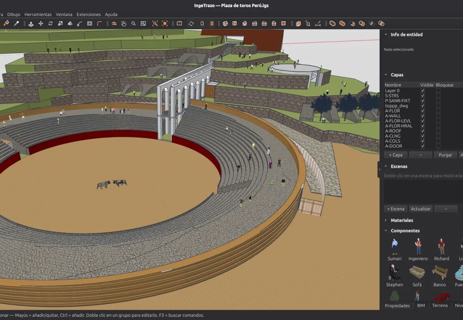This screenshot has height=320, width=463.
Task: Click the Actualizar scene button
Action: (x=420, y=209)
